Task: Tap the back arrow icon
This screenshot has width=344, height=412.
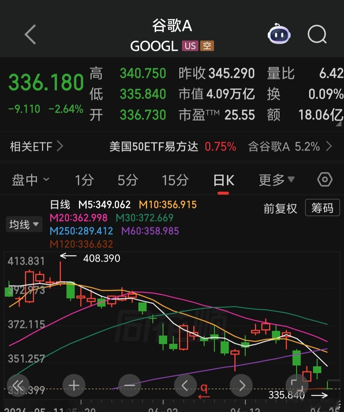Action: [30, 34]
